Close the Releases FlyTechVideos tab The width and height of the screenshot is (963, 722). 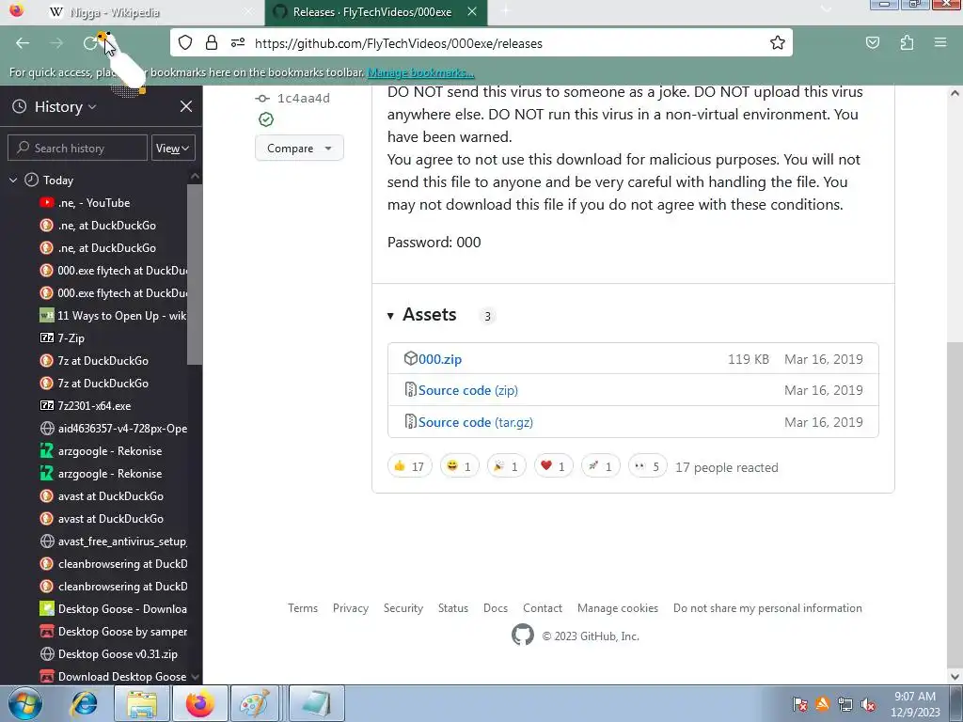point(472,11)
